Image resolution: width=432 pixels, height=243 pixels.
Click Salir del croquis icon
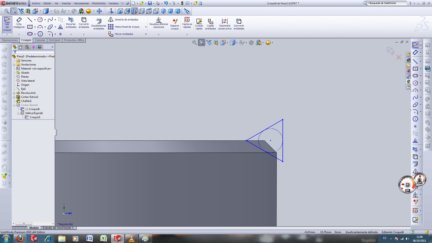pyautogui.click(x=7, y=24)
